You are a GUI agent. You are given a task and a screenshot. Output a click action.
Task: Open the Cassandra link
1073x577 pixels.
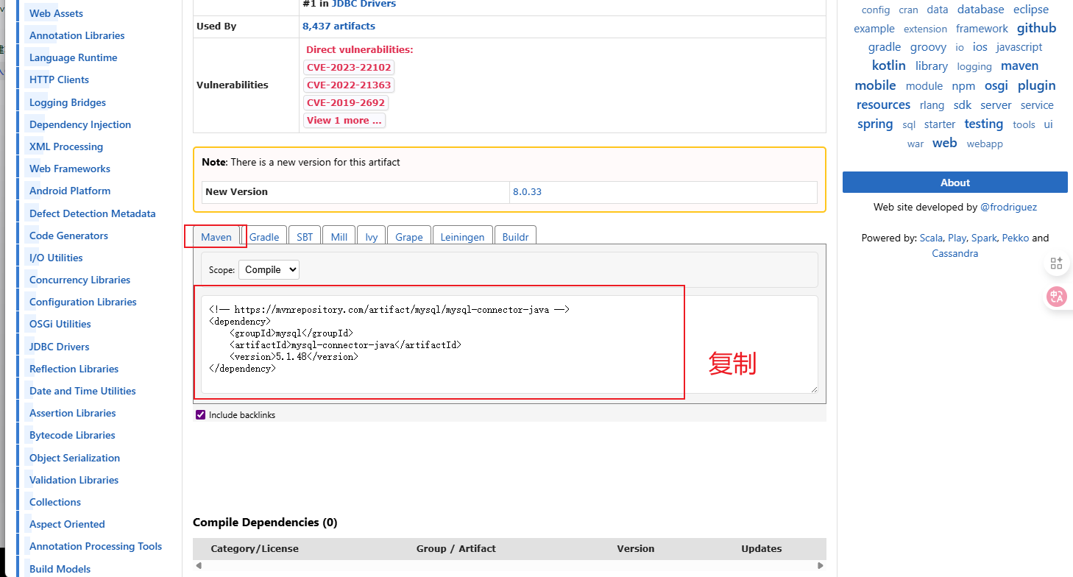pos(955,253)
